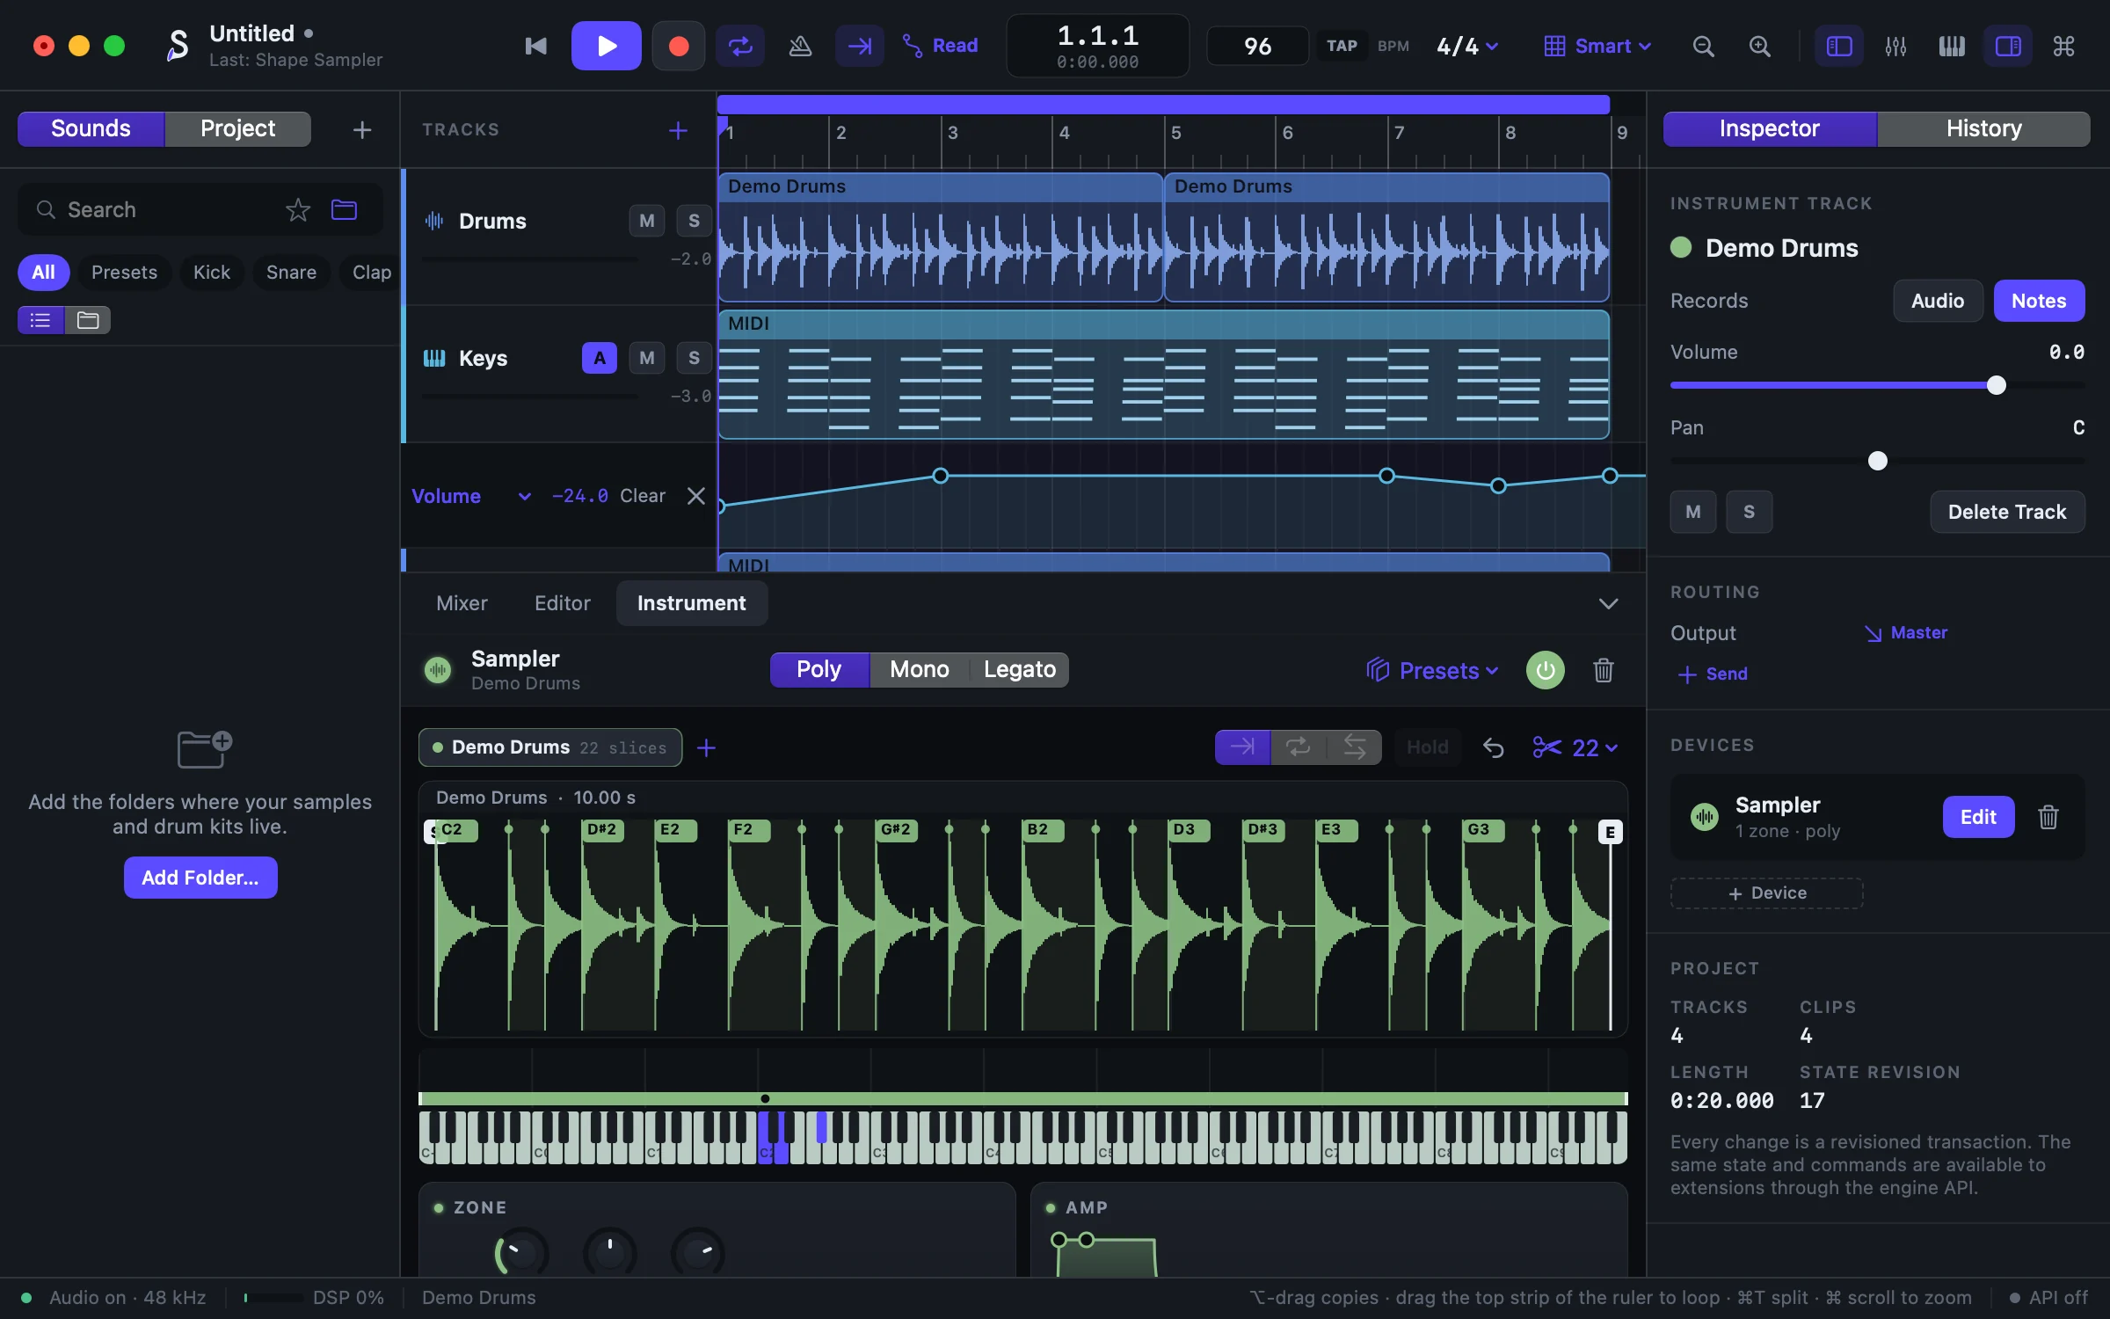Mute the Drums track
Screen dimensions: 2110x1319
[647, 221]
